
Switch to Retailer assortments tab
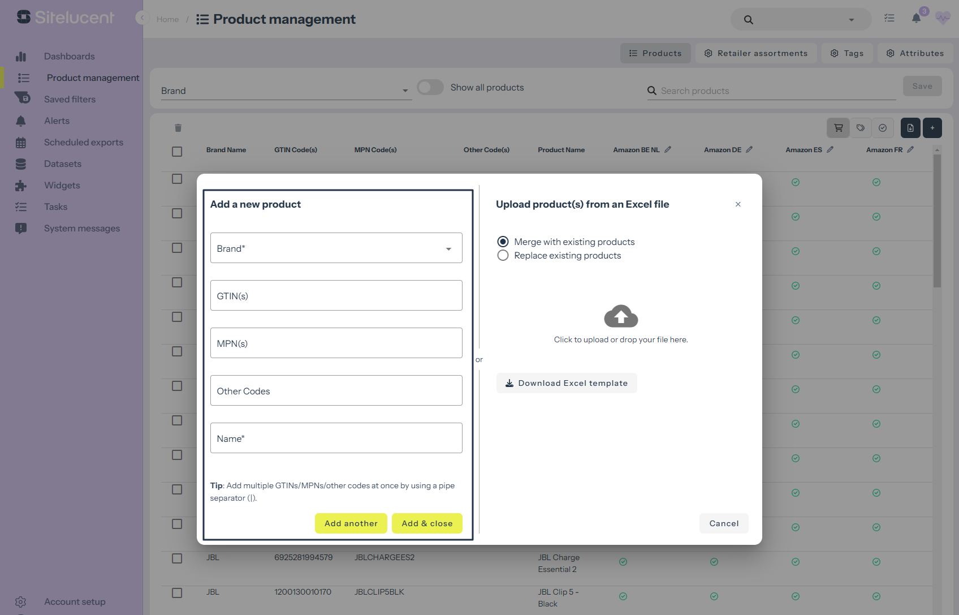755,53
